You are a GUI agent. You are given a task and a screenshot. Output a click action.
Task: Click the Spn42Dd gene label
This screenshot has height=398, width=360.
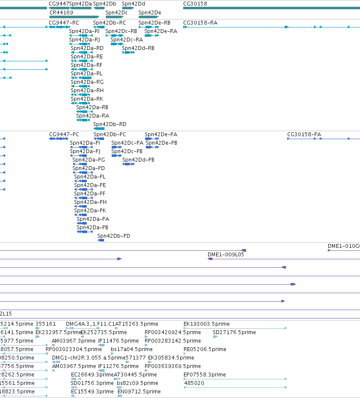tap(133, 4)
